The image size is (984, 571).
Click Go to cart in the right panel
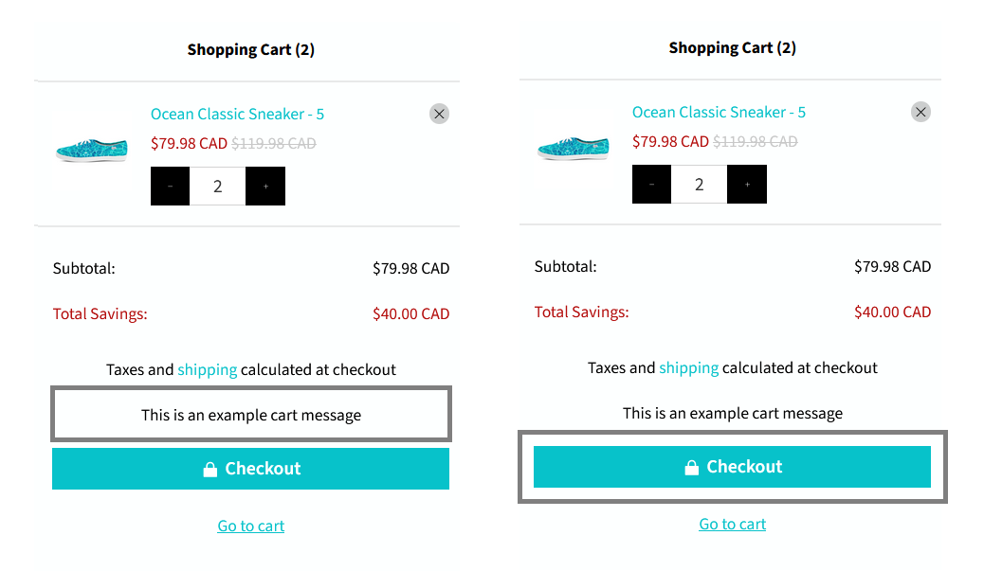732,524
